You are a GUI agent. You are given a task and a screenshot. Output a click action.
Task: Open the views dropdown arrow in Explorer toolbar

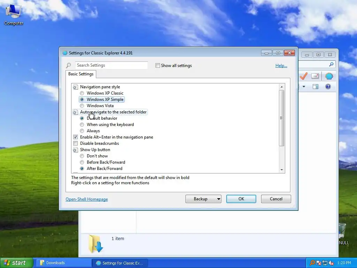(304, 87)
